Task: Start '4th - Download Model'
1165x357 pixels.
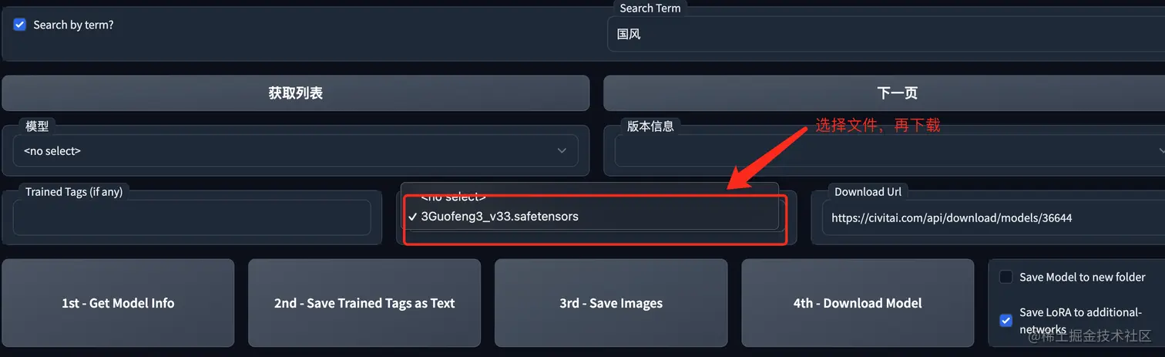Action: point(858,303)
